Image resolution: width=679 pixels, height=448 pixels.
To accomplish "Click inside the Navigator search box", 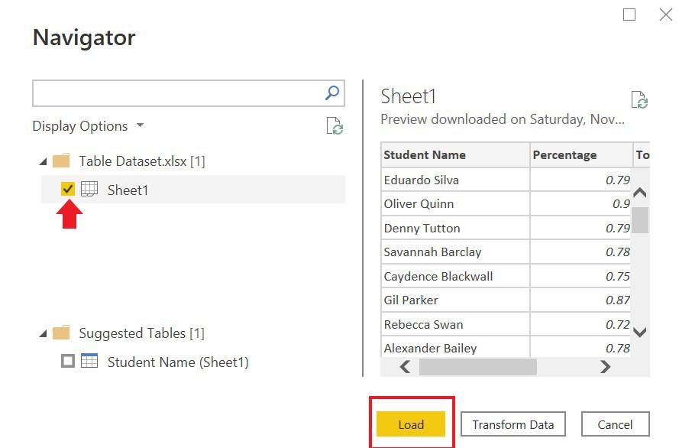I will [176, 93].
